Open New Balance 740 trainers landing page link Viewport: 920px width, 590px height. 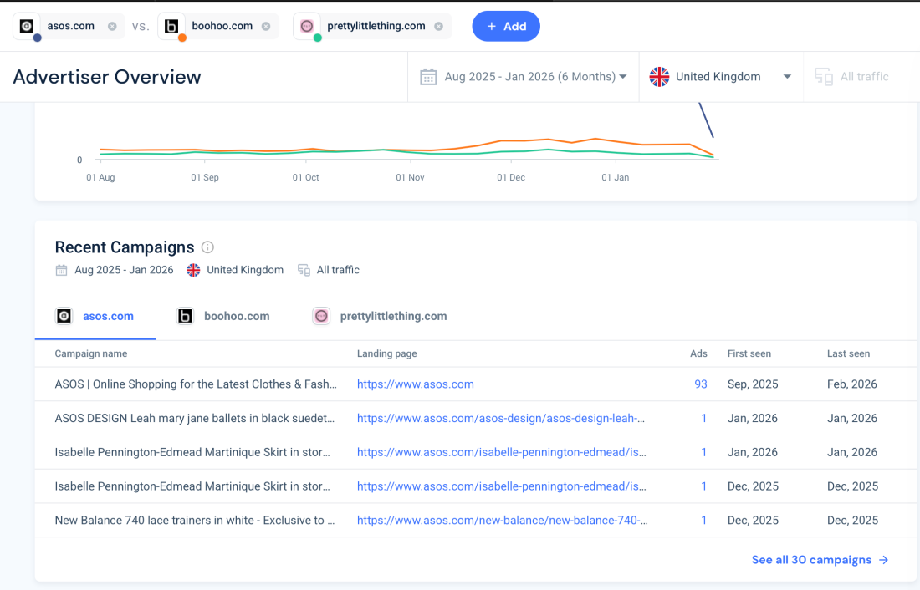point(502,520)
